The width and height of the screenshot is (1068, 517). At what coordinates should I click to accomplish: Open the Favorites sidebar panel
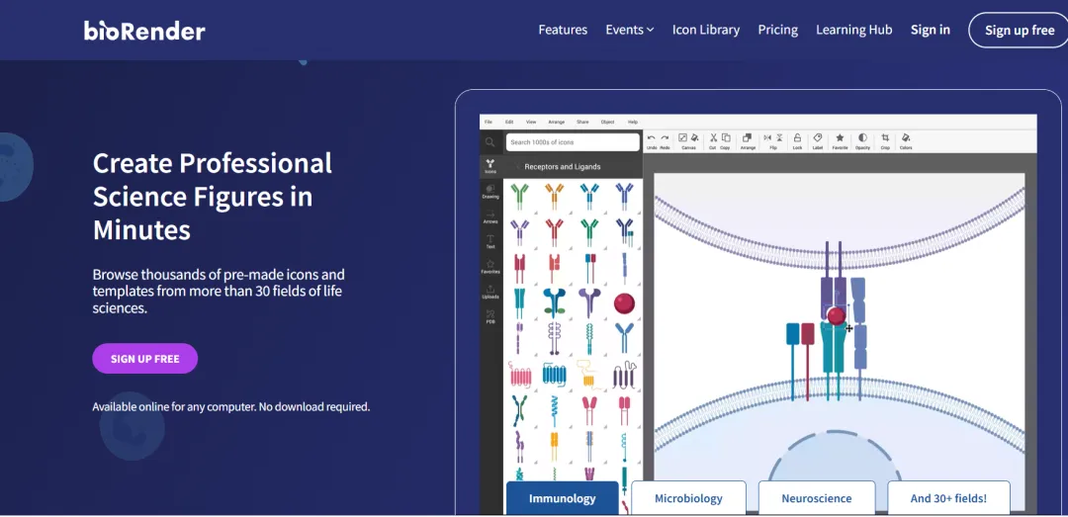(490, 266)
